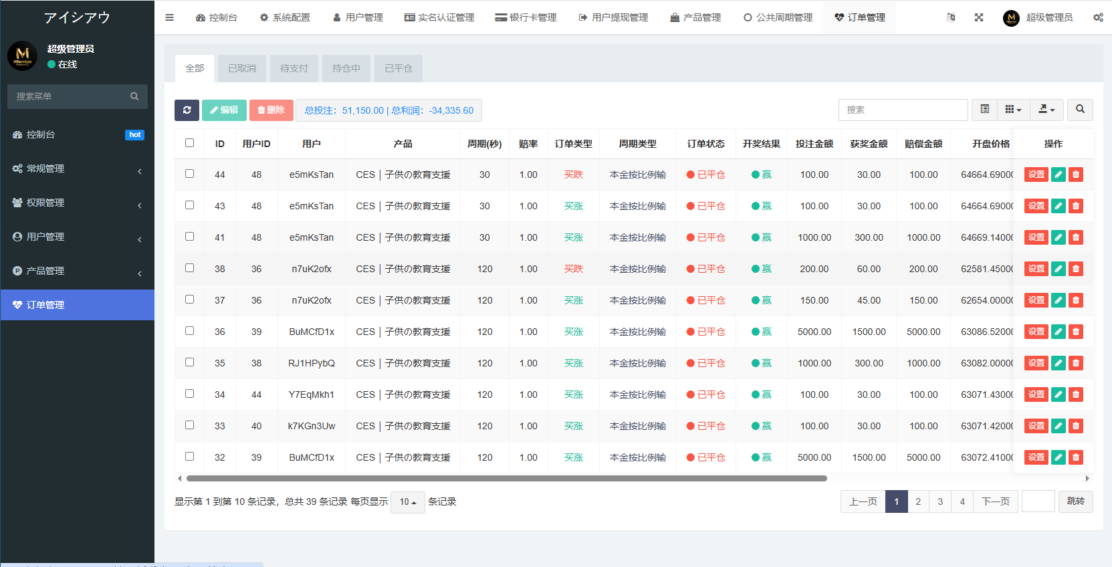Image resolution: width=1112 pixels, height=567 pixels.
Task: Check the row checkbox for order 38
Action: (x=190, y=268)
